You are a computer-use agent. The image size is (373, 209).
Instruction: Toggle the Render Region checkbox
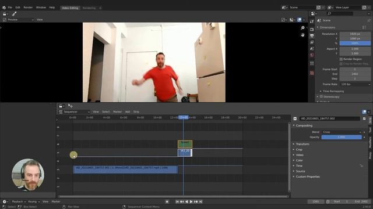[x=341, y=59]
